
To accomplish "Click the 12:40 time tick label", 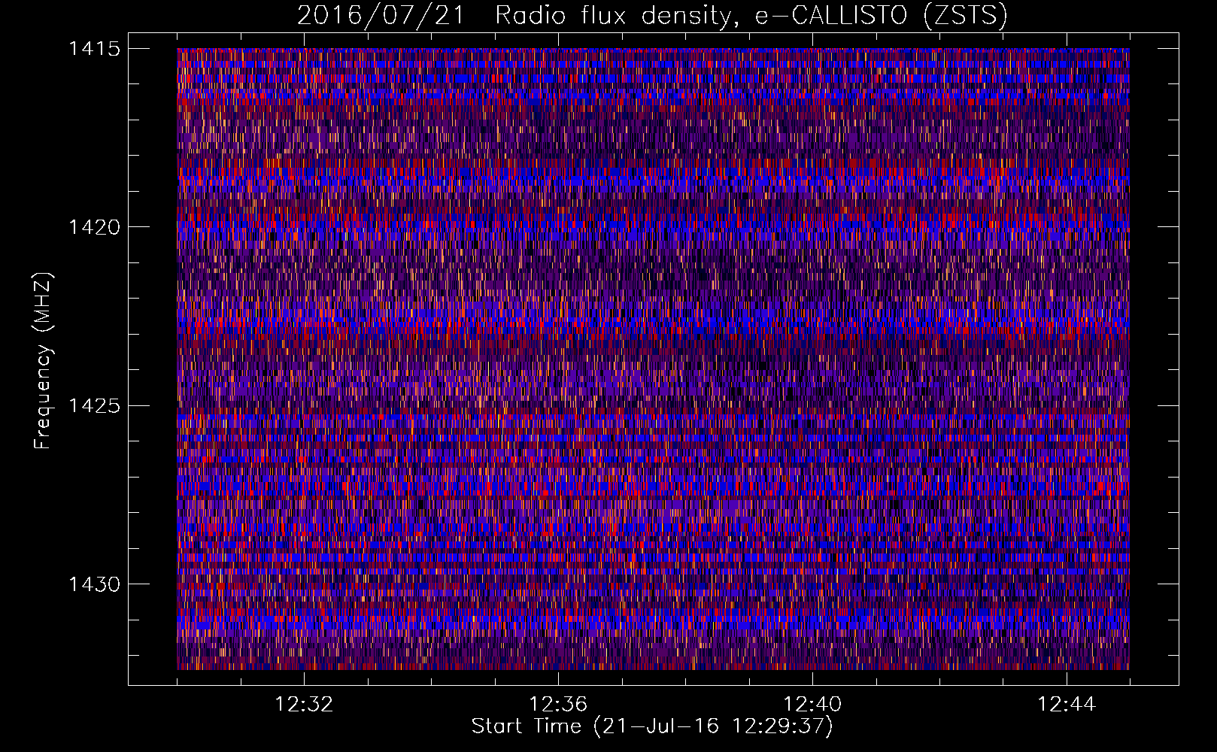I will point(812,705).
